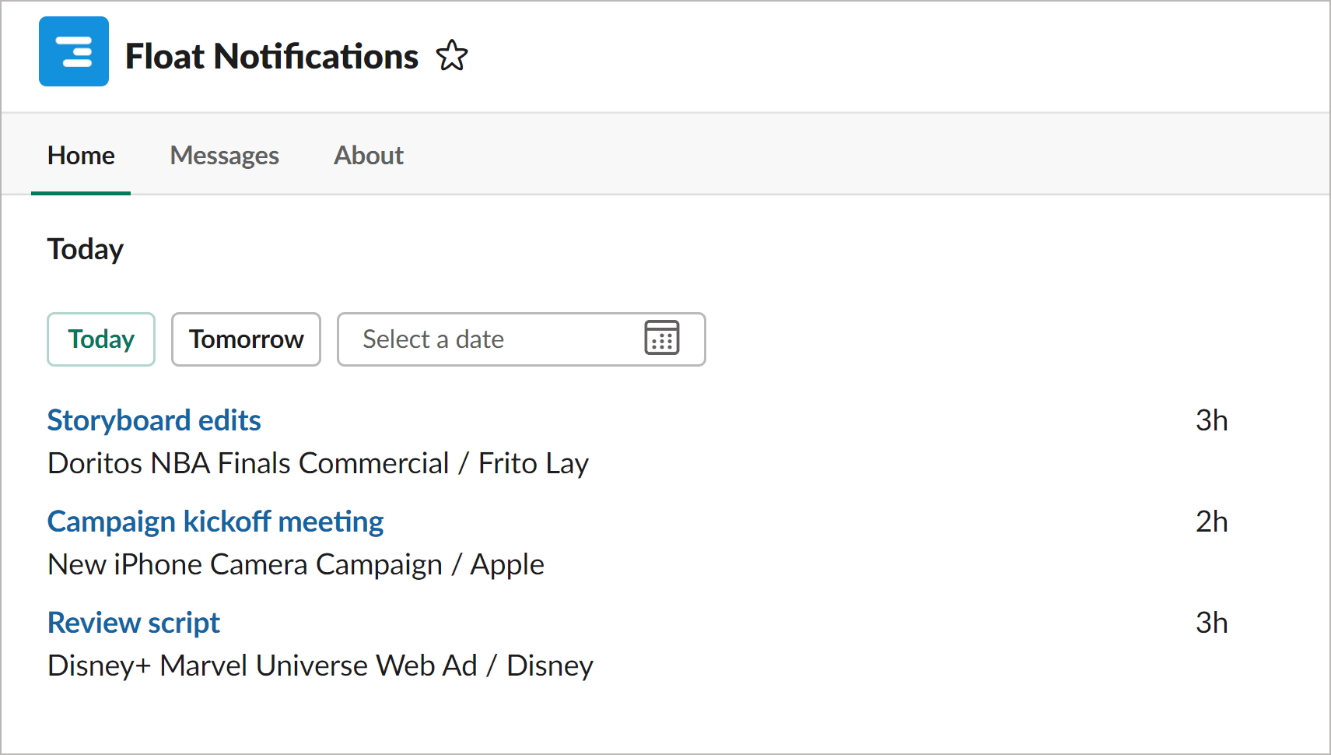Open the Review script task
1331x755 pixels.
tap(134, 623)
